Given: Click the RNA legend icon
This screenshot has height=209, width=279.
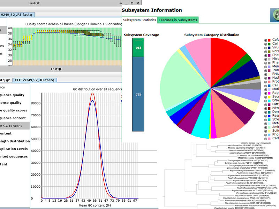Looking at the screenshot, I should (269, 74).
